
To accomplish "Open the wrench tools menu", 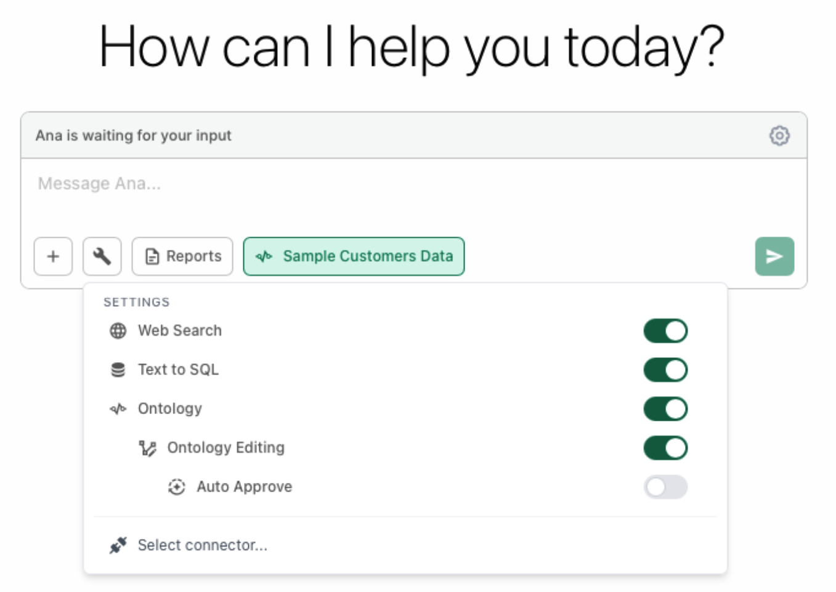I will [102, 256].
